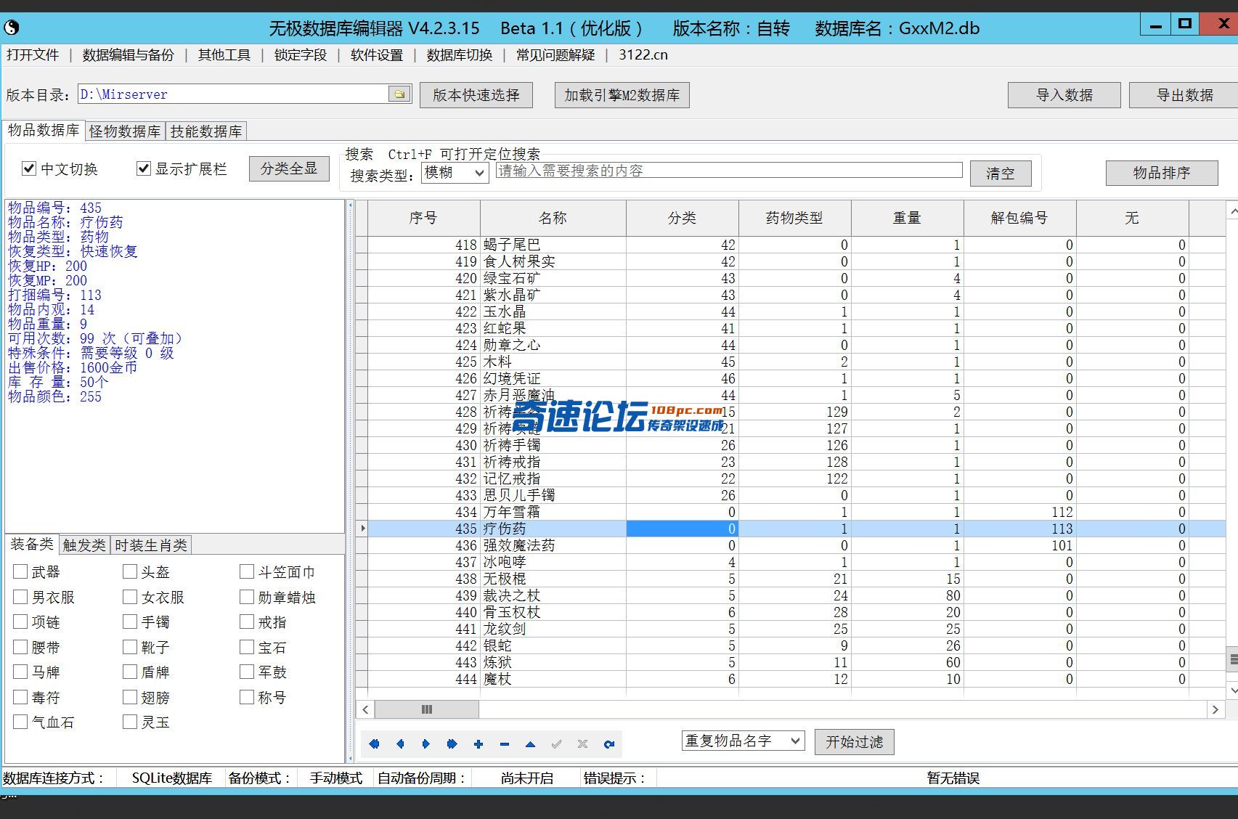1238x819 pixels.
Task: Click 药物类型 column header
Action: coord(794,218)
